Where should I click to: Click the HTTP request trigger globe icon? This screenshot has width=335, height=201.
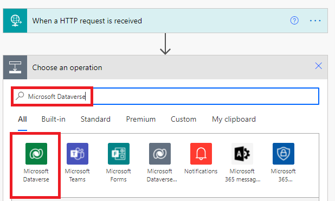[15, 21]
